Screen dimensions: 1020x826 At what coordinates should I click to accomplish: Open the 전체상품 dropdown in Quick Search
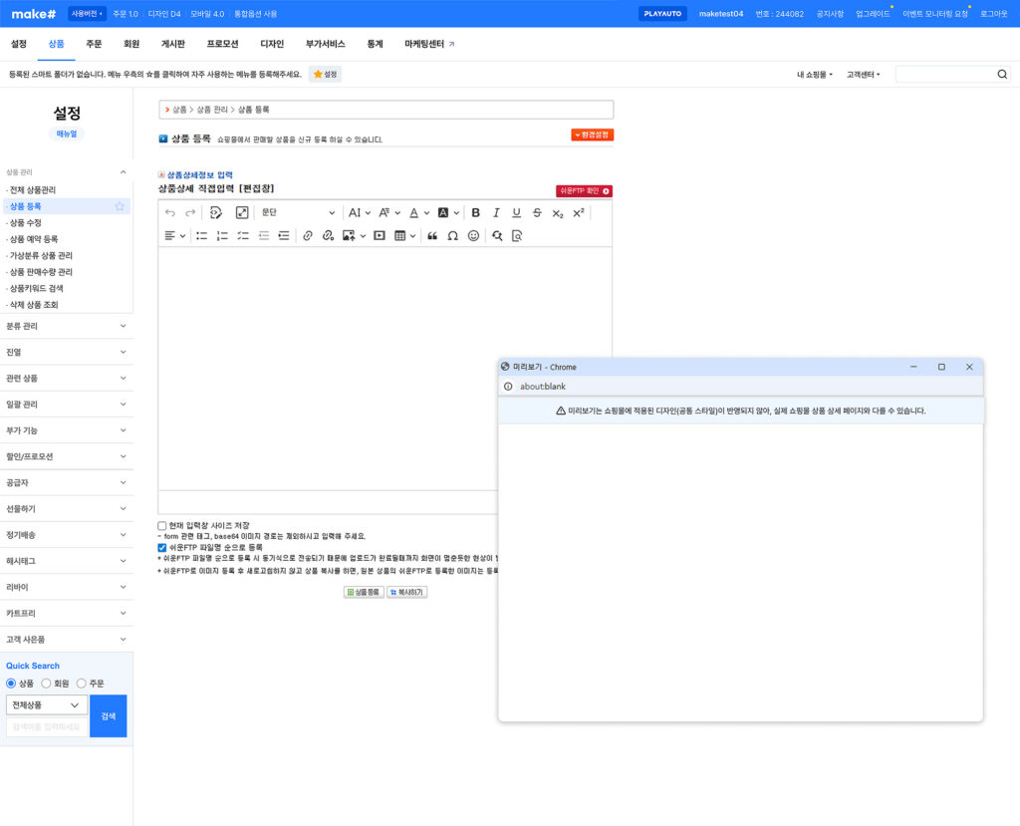pyautogui.click(x=47, y=705)
